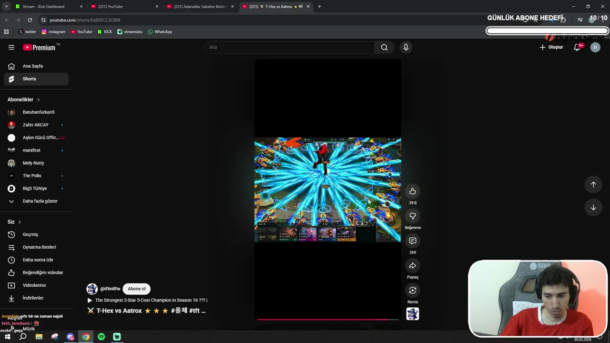Open the twitter bookmark
610x343 pixels.
coord(27,32)
